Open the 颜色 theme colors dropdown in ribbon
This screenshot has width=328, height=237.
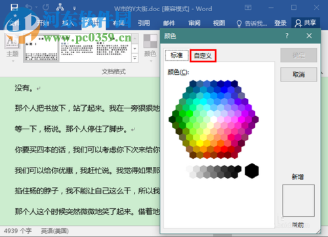point(150,48)
